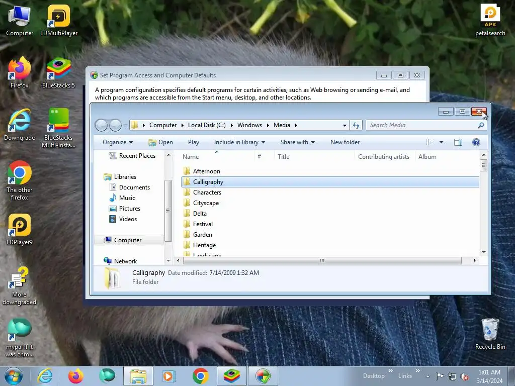Viewport: 515px width, 386px height.
Task: Click the Search Media input field
Action: point(422,125)
